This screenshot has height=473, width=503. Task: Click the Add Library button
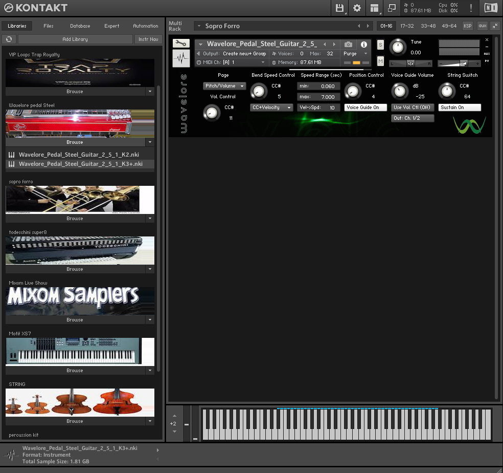tap(75, 39)
